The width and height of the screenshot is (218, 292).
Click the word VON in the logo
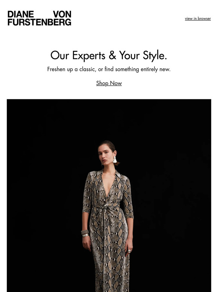click(62, 14)
